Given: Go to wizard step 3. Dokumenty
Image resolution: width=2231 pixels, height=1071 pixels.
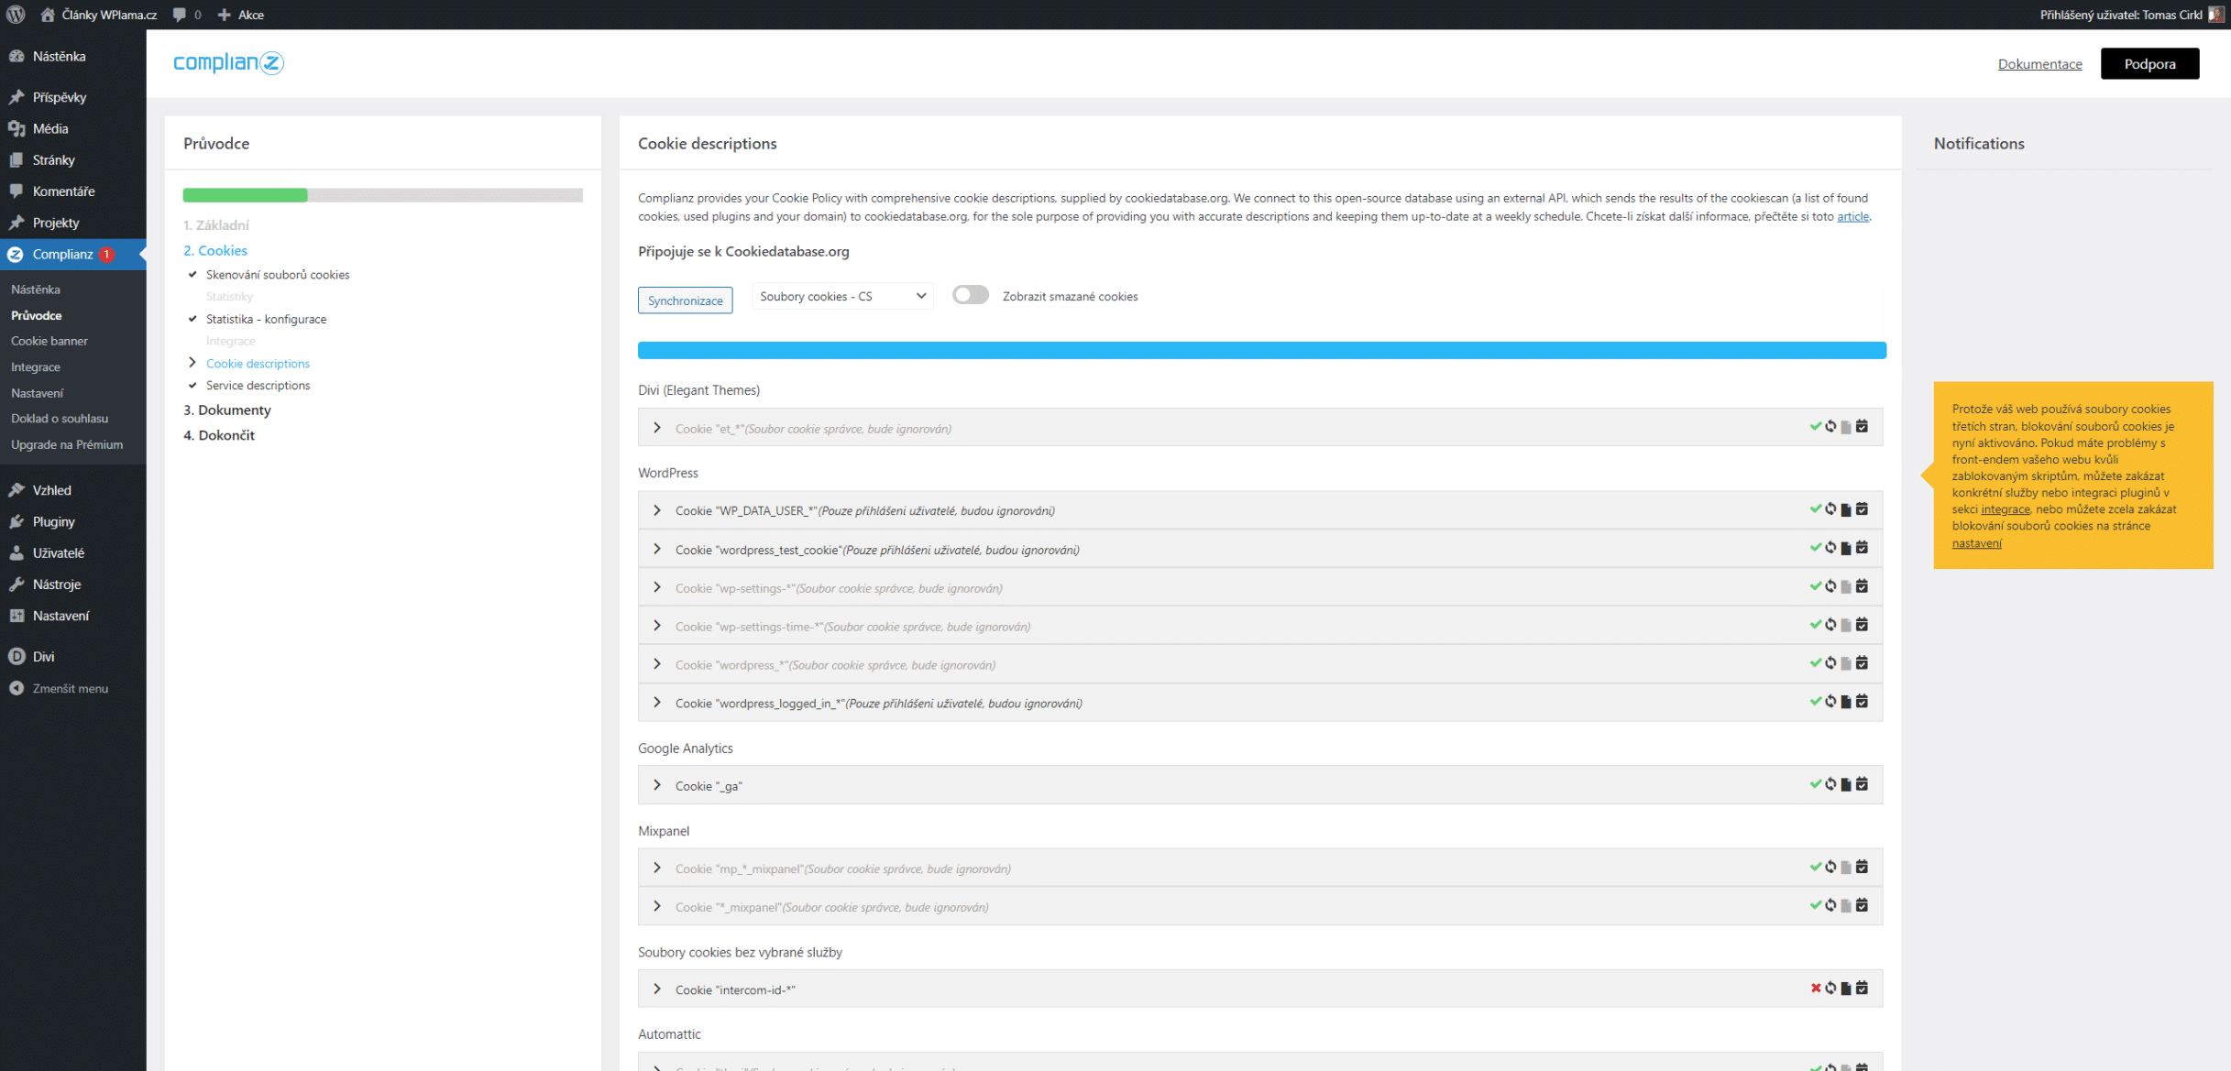Looking at the screenshot, I should (x=226, y=410).
